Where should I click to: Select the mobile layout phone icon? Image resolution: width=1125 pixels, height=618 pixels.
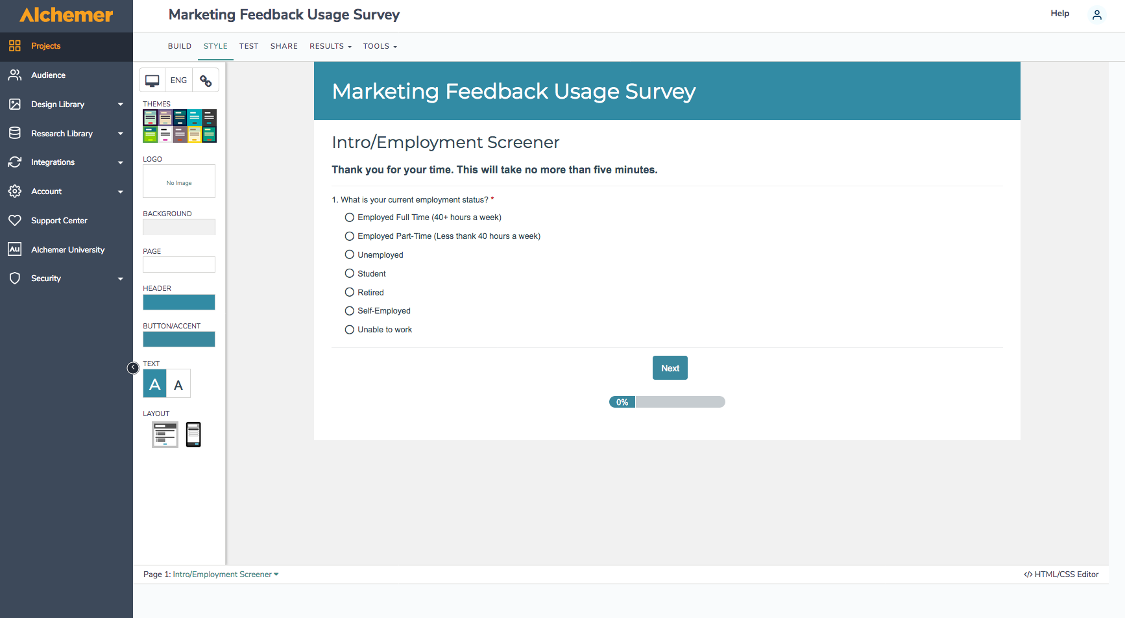[193, 435]
